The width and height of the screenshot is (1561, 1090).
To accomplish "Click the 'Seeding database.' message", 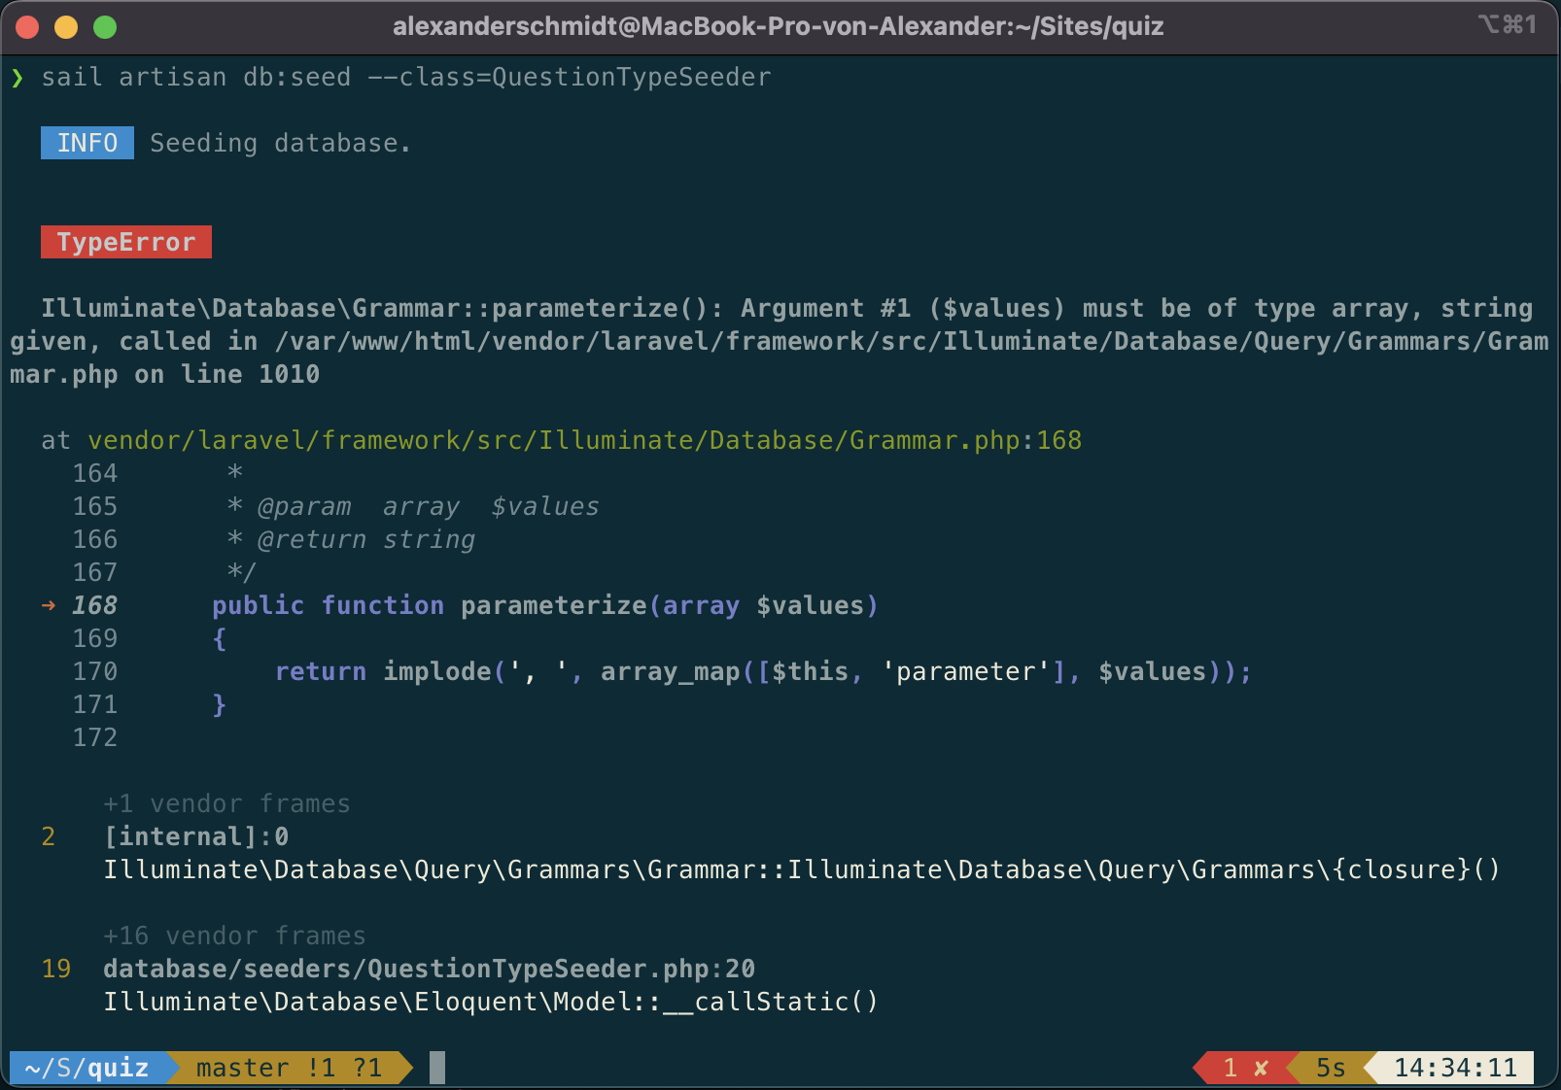I will [280, 143].
